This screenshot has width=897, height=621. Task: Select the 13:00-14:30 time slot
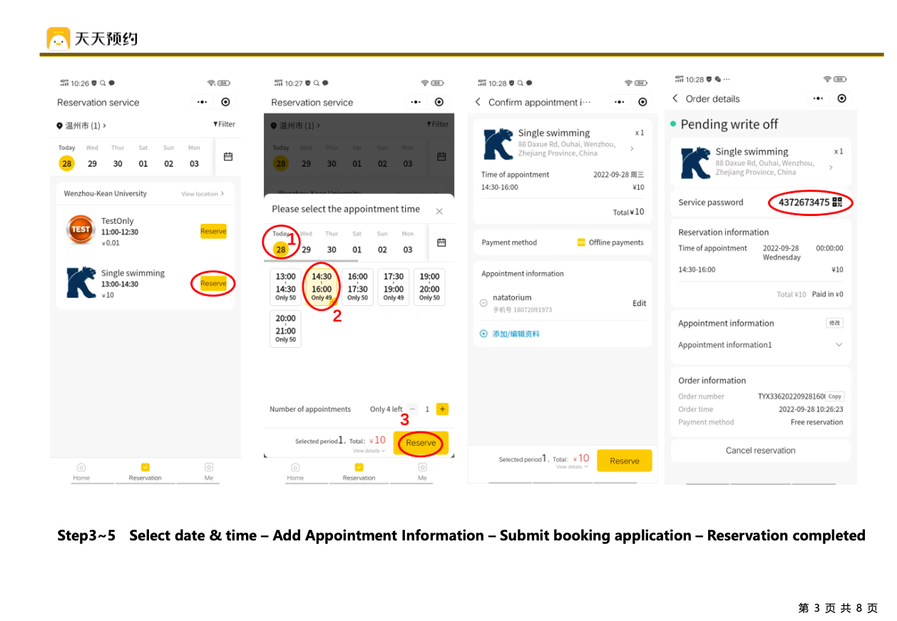tap(285, 287)
